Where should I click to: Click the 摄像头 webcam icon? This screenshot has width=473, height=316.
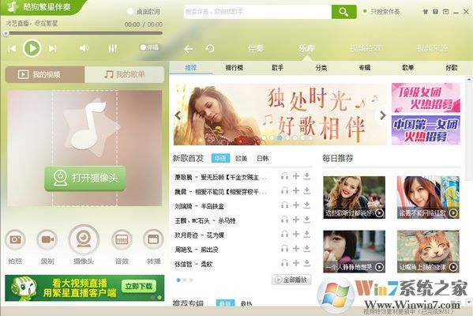[x=84, y=240]
